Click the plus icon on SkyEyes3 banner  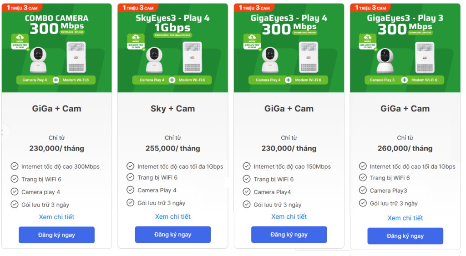172,80
